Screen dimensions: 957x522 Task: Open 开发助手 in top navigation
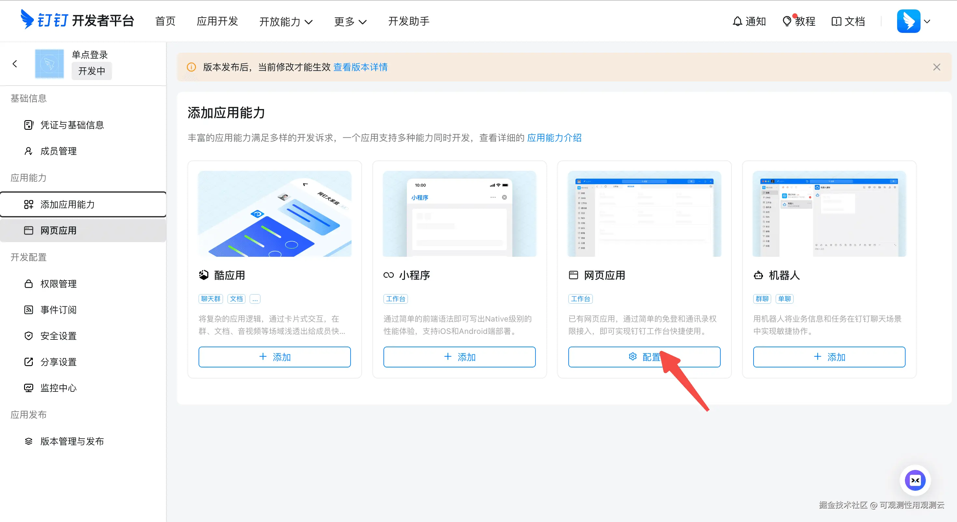pos(409,21)
